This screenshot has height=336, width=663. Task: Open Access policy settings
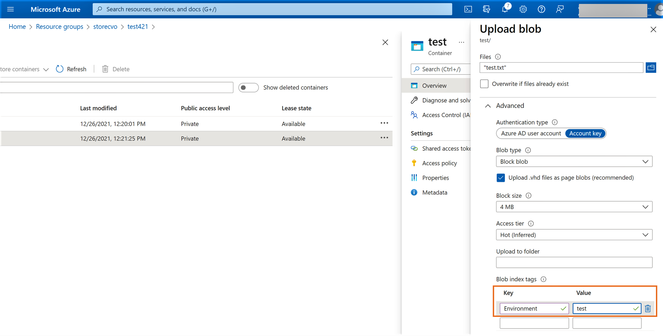[x=439, y=163]
